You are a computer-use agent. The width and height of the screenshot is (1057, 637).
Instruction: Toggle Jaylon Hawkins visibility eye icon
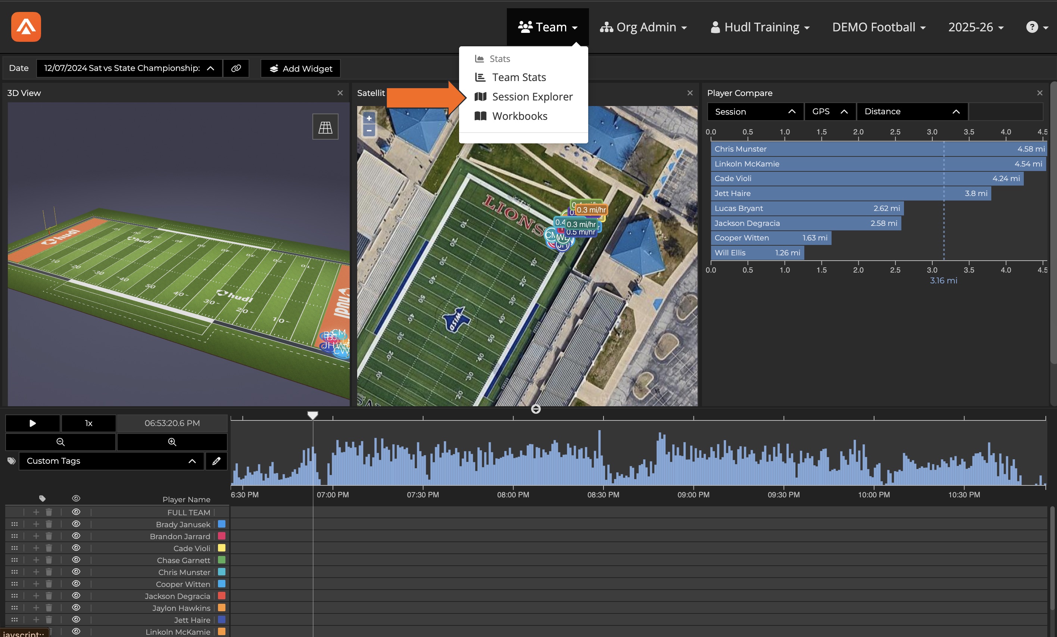(x=76, y=608)
